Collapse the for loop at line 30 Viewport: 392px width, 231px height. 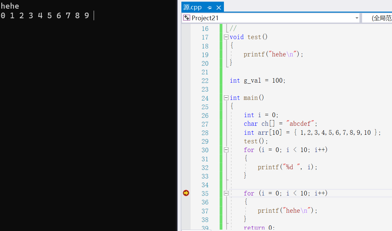(226, 150)
